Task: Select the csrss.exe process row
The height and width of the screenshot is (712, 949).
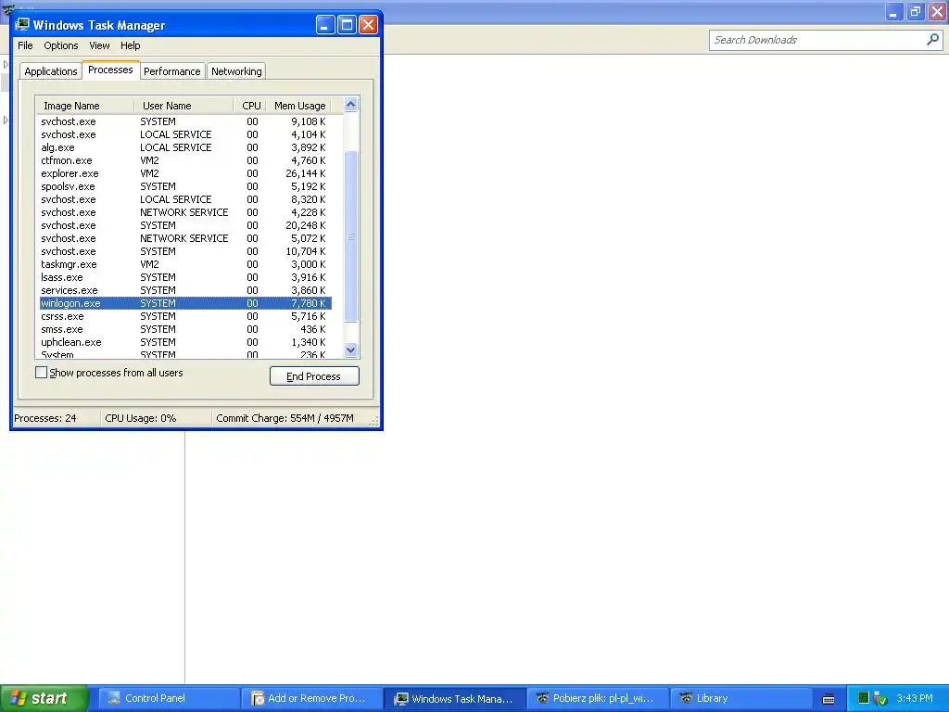Action: pos(185,316)
